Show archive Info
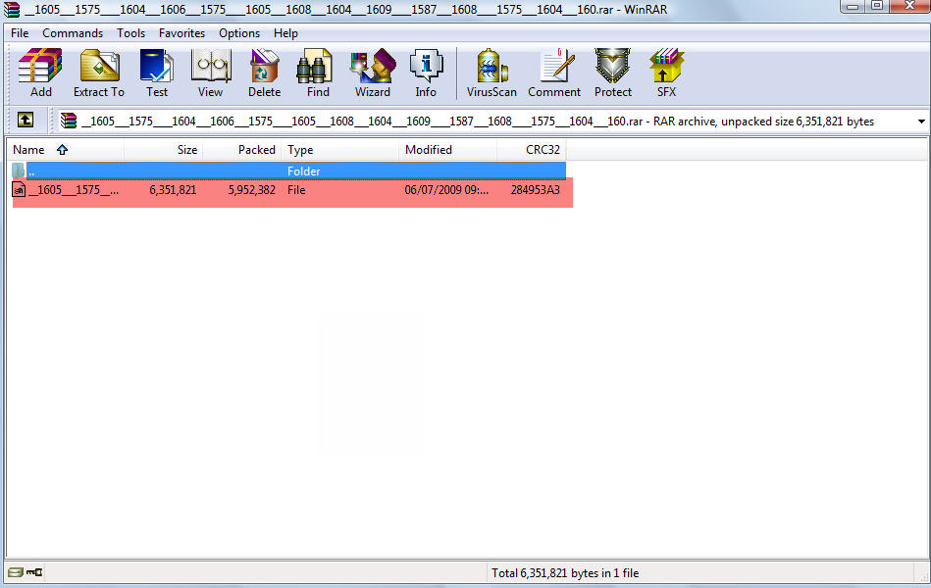 pos(426,73)
